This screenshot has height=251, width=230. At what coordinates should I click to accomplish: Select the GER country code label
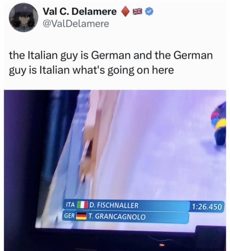(x=70, y=216)
